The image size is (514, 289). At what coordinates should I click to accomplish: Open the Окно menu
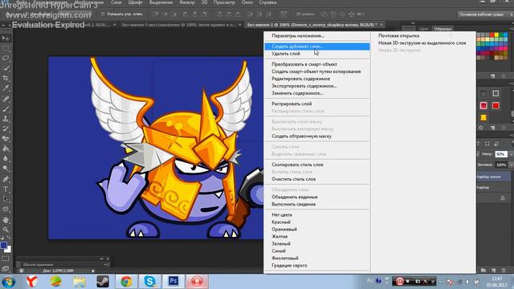[x=247, y=2]
